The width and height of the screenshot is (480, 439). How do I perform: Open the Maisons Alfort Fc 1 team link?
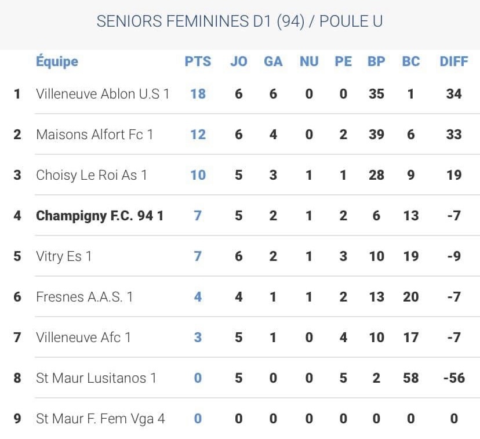(94, 134)
